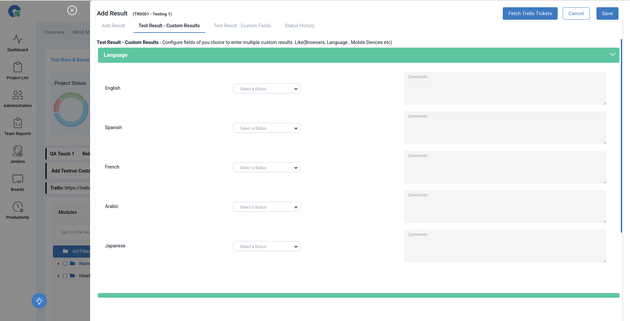Image resolution: width=630 pixels, height=321 pixels.
Task: Click the Spanish comments text area
Action: tap(505, 128)
